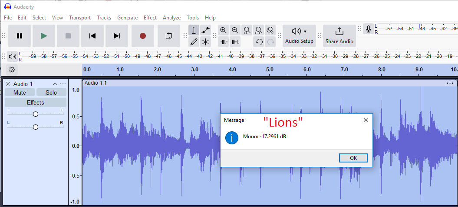
Task: Select the Multi-tool asterisk icon
Action: pos(206,42)
